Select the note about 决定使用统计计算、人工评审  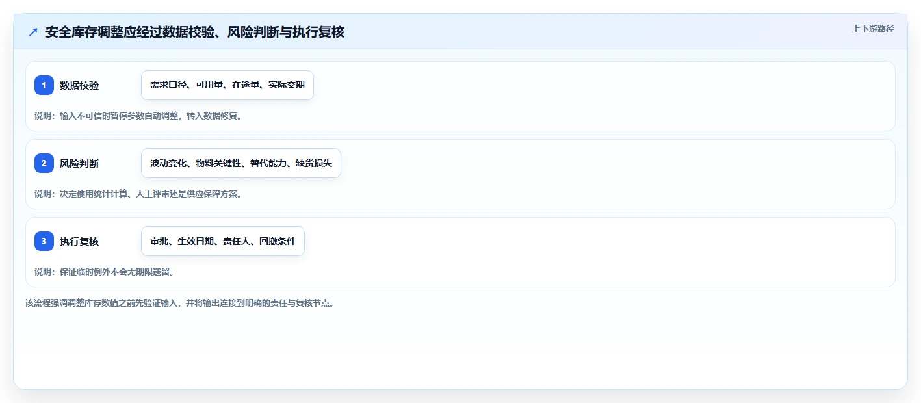138,194
